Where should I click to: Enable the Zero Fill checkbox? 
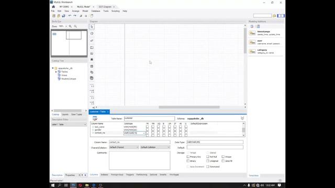pyautogui.click(x=223, y=161)
